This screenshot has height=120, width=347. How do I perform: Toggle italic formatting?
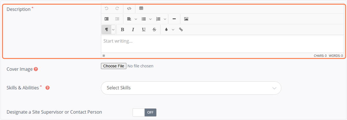133,29
